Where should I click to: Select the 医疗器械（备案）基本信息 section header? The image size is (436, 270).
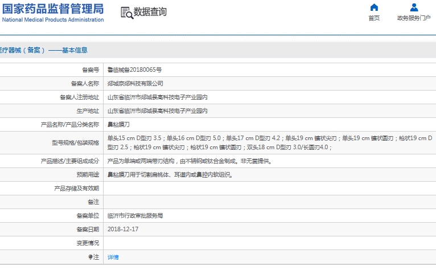click(44, 50)
